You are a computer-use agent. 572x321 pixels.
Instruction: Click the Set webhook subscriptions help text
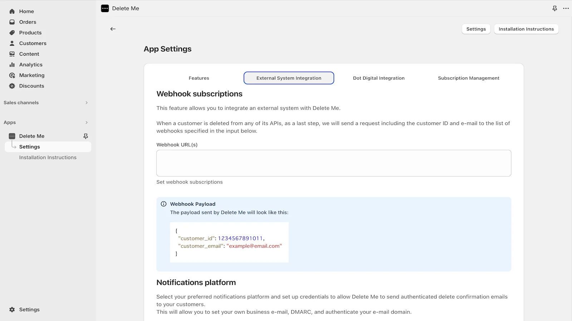[x=189, y=182]
